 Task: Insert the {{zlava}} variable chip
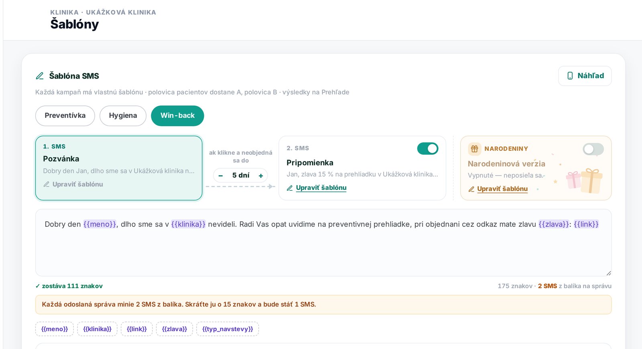click(175, 329)
